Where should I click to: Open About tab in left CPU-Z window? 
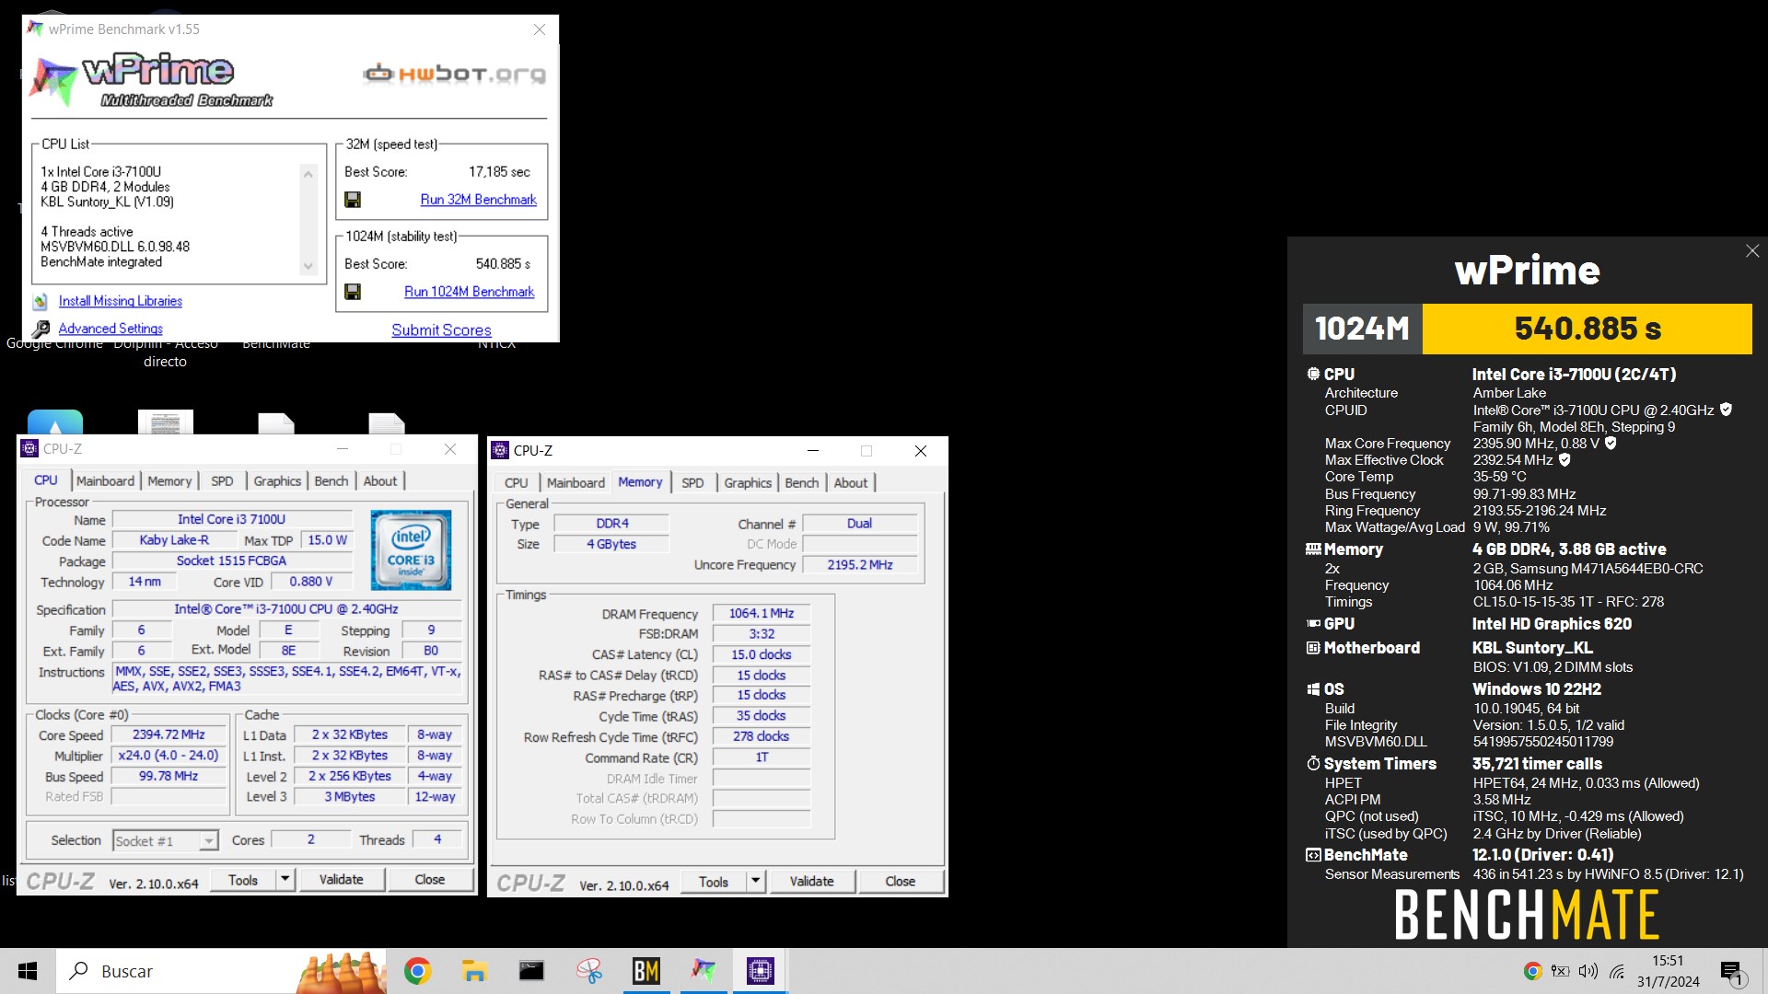(380, 480)
